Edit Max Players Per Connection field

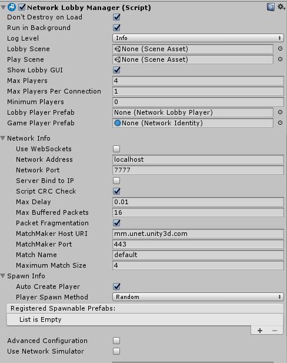click(x=198, y=91)
